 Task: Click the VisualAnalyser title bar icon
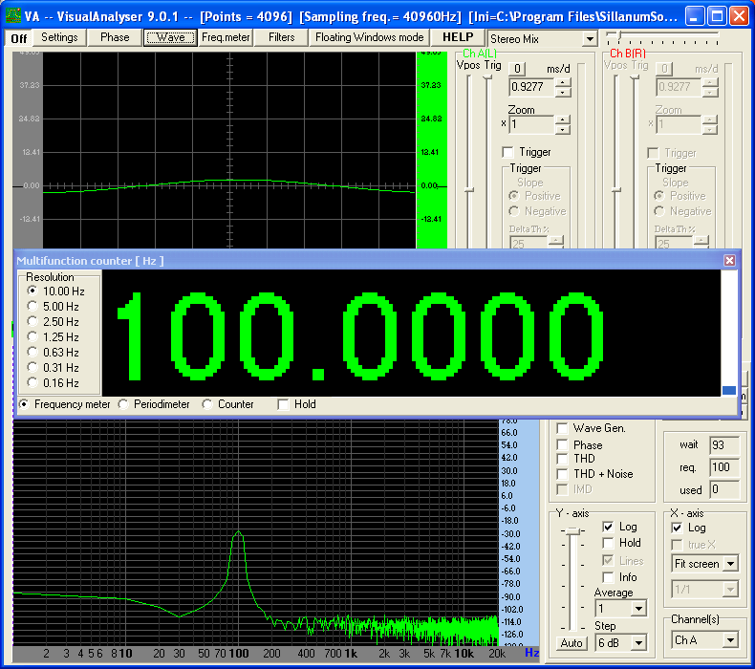(x=13, y=15)
